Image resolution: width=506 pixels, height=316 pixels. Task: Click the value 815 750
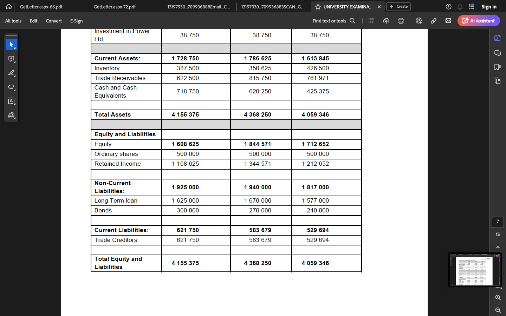point(260,78)
